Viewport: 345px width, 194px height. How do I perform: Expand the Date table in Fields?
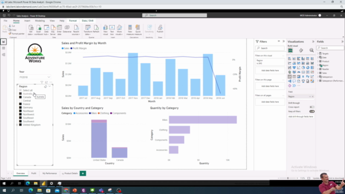(318, 58)
